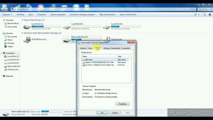
Task: Switch to the Sharing tab
Action: (x=106, y=48)
